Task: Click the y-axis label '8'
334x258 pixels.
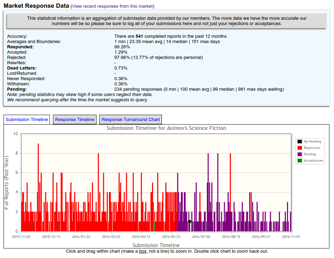Action: (x=17, y=153)
